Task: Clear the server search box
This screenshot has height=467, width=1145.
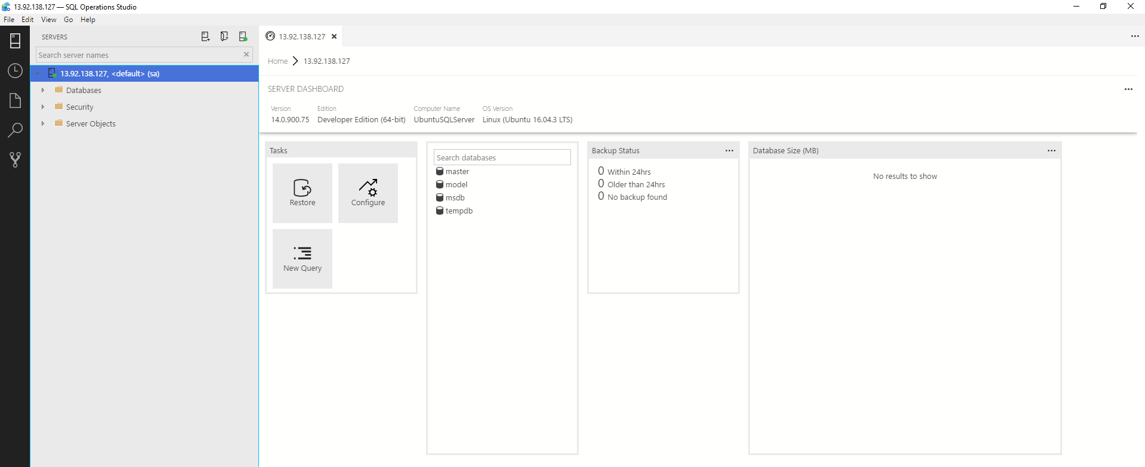Action: [246, 54]
